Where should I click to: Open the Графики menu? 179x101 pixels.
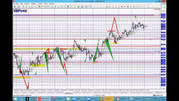click(x=34, y=4)
